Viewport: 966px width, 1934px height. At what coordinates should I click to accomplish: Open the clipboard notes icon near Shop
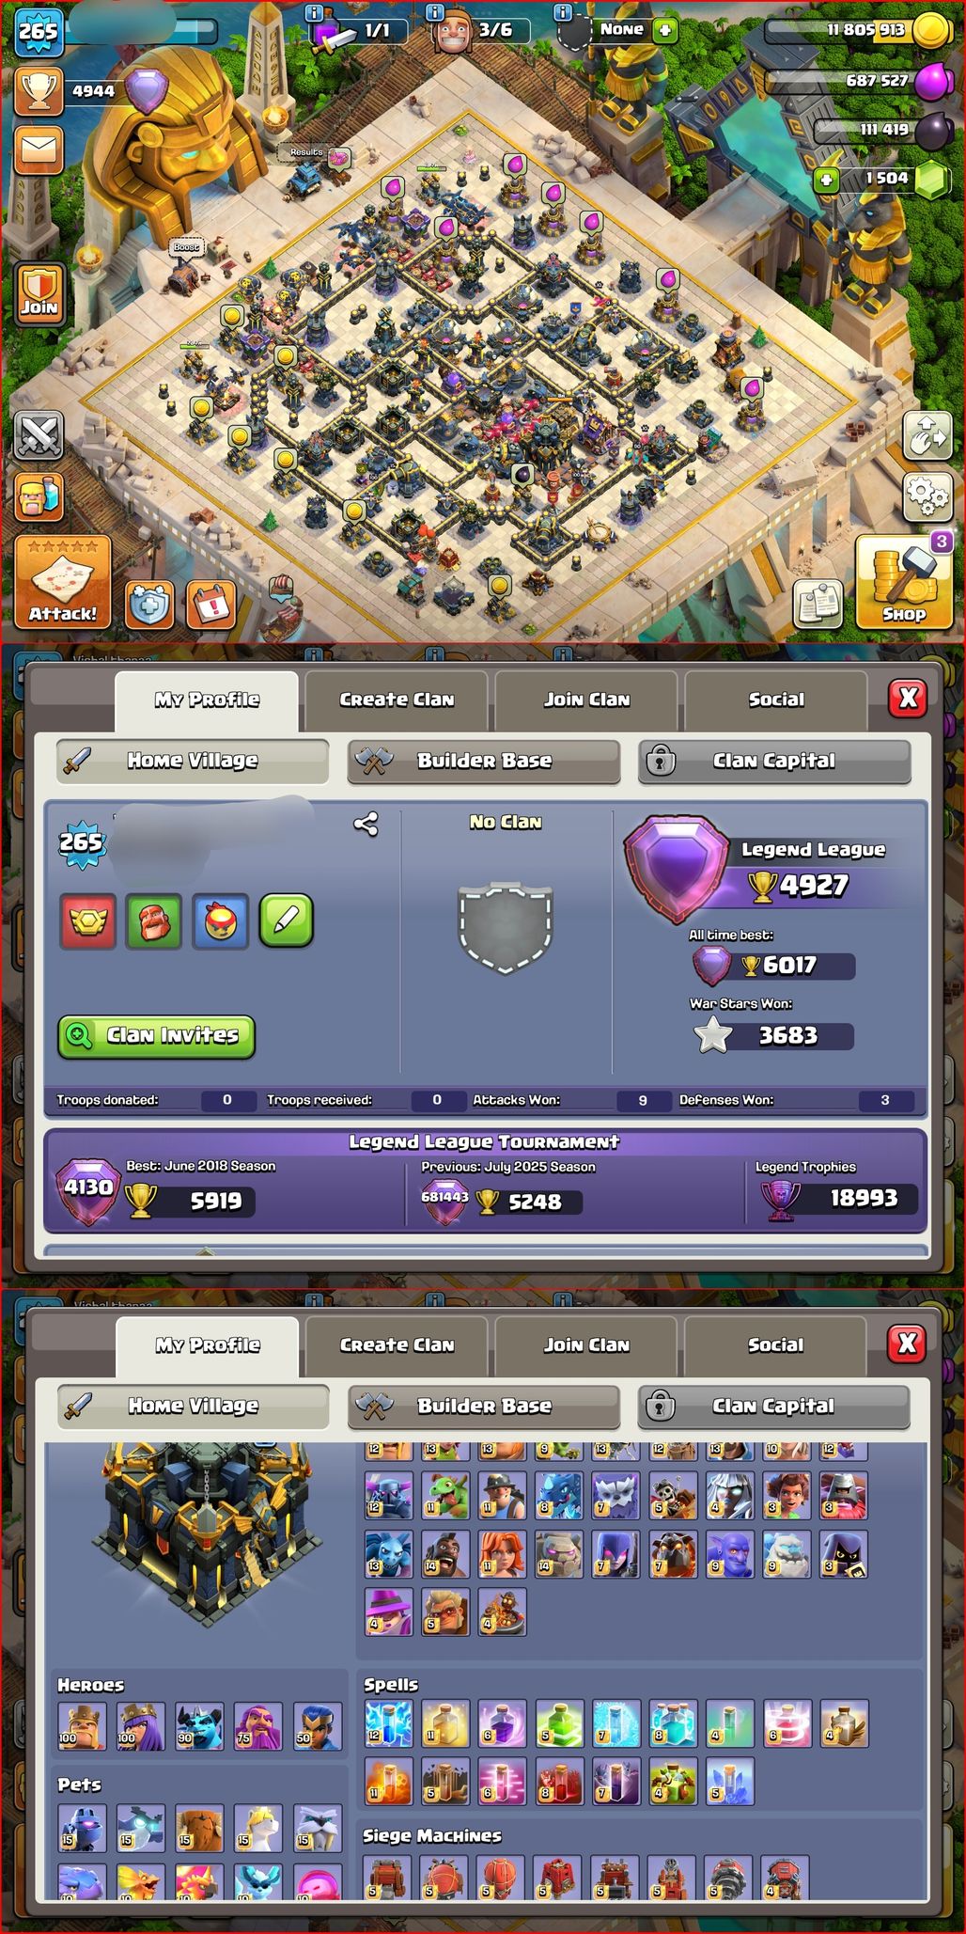pyautogui.click(x=818, y=603)
